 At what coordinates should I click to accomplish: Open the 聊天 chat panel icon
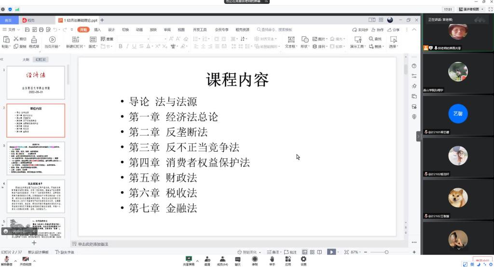coord(237,259)
